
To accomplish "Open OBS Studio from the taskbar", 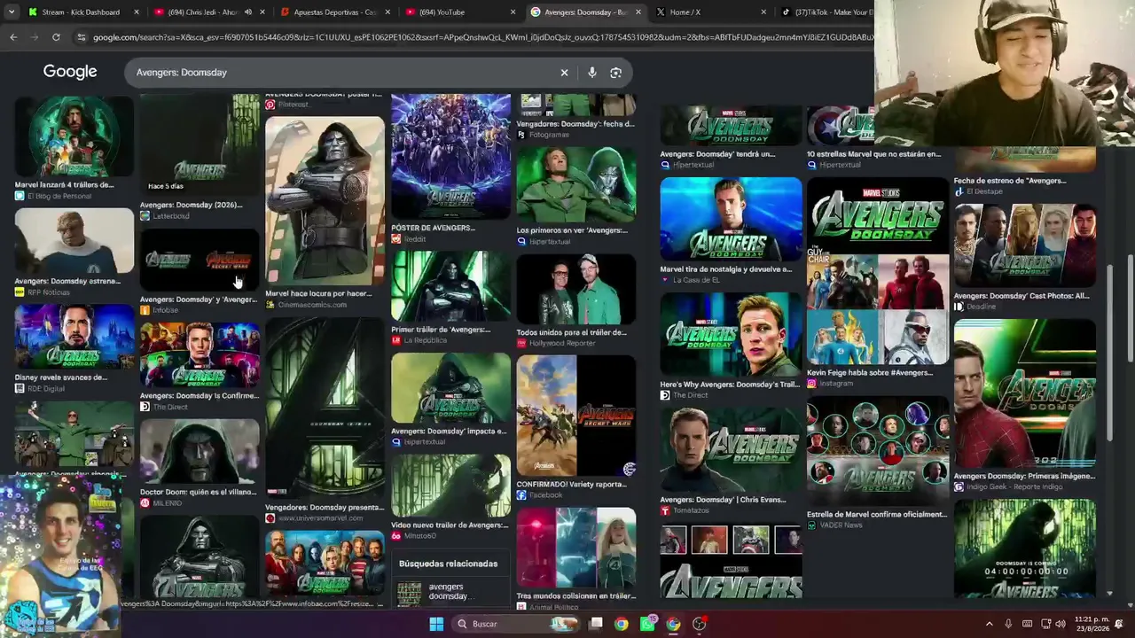I will tap(699, 624).
